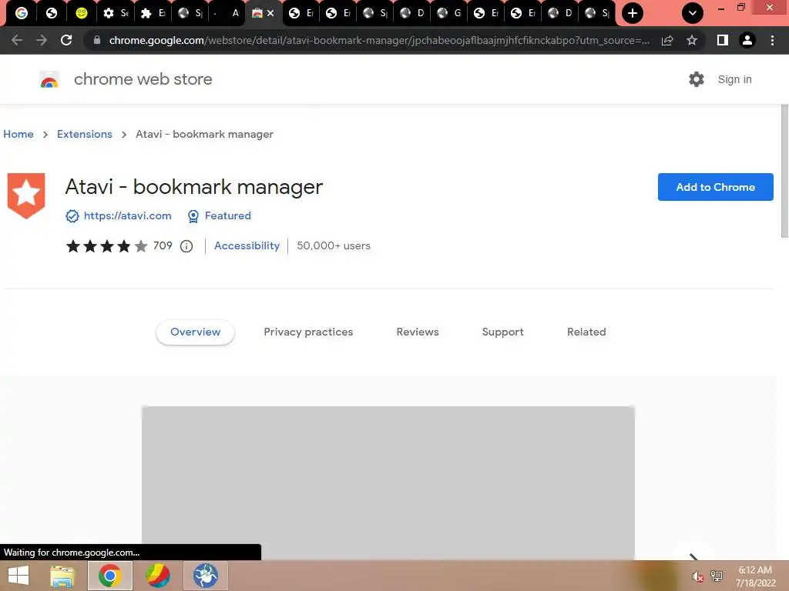
Task: Close the active Chrome Web Store tab
Action: click(270, 14)
